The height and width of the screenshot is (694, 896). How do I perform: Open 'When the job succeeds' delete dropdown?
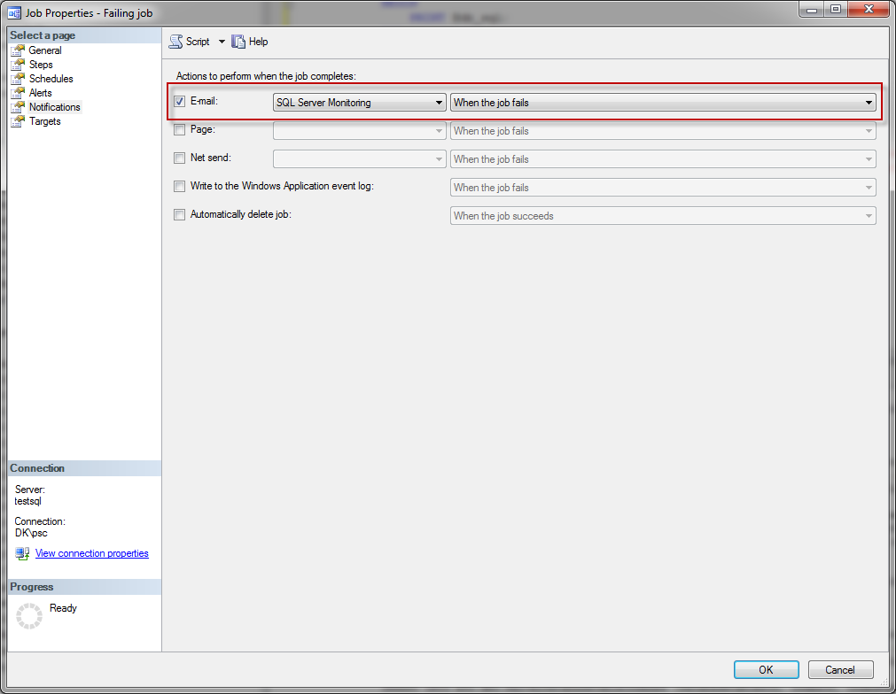(x=663, y=216)
